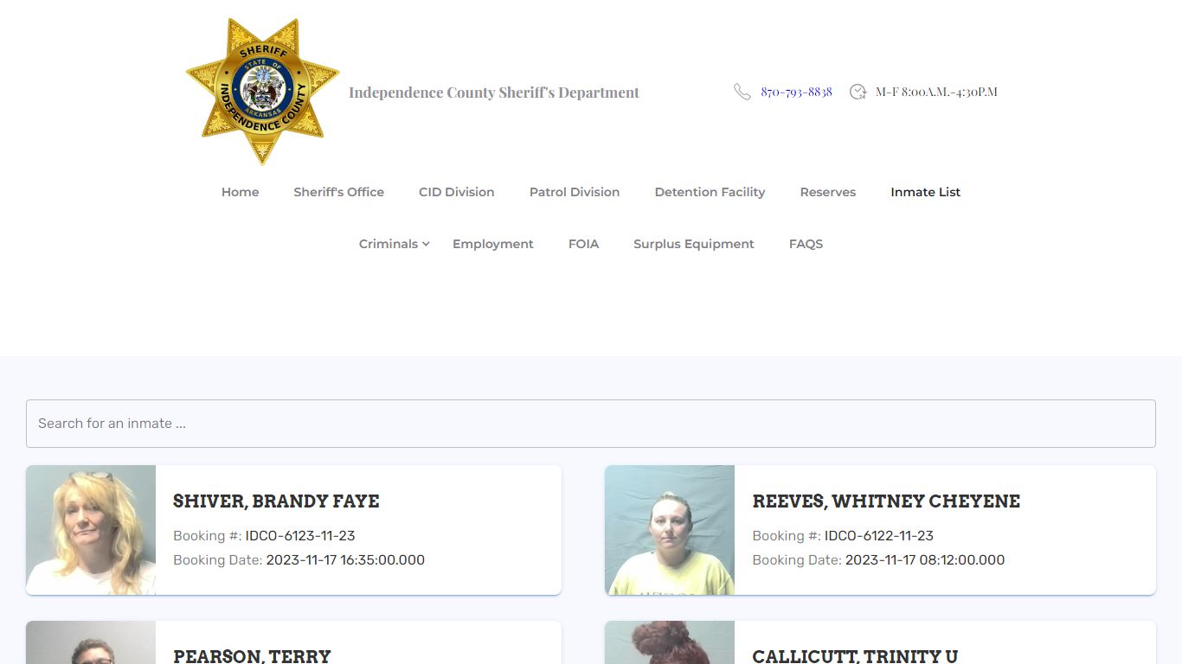Click the phone handset icon
The image size is (1182, 664).
[x=742, y=92]
